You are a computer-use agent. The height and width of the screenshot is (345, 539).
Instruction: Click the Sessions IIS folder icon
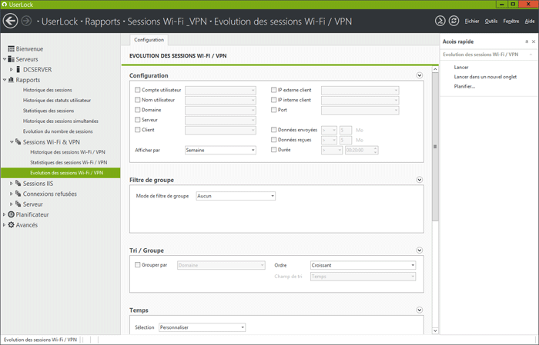click(x=18, y=183)
